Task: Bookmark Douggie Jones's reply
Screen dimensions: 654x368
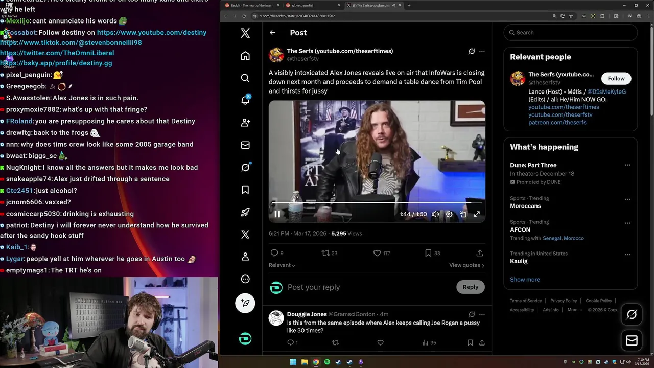Action: 470,343
